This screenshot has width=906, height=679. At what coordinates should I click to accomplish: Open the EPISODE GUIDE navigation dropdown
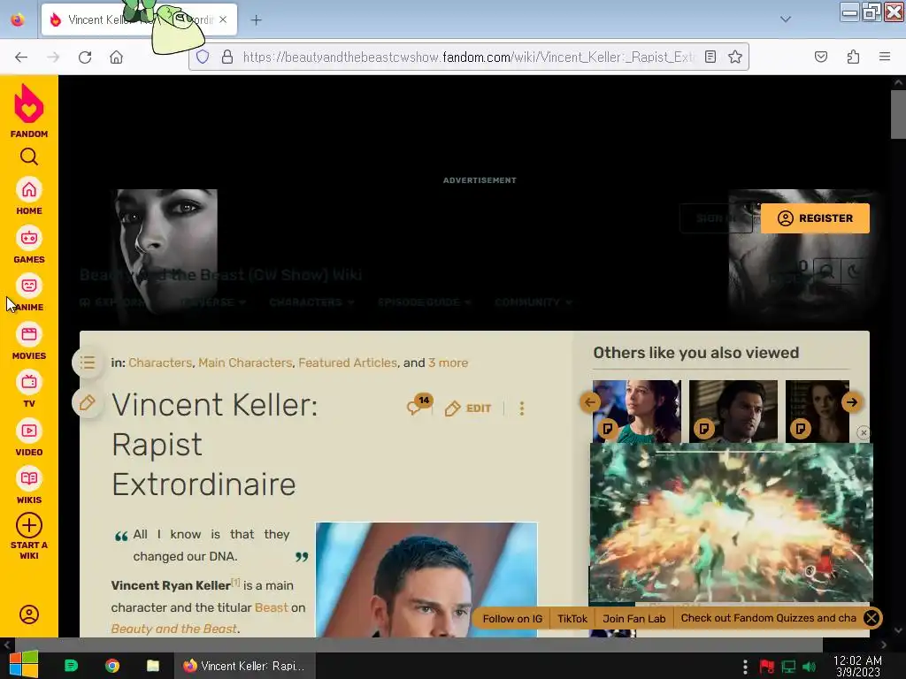[424, 302]
